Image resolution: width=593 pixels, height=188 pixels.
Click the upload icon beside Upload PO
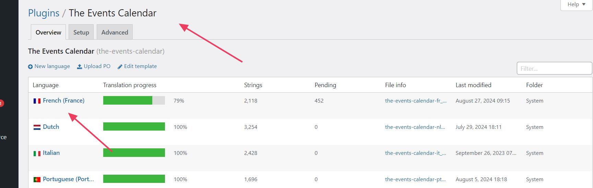pos(80,67)
